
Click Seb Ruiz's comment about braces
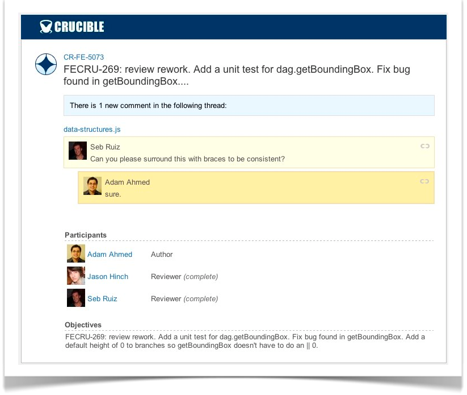tap(187, 159)
